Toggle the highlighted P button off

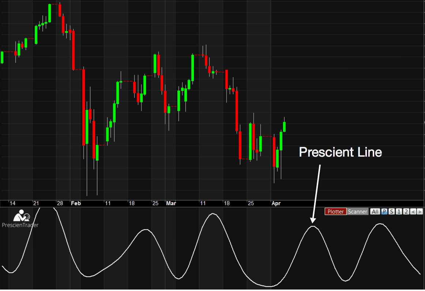click(384, 211)
